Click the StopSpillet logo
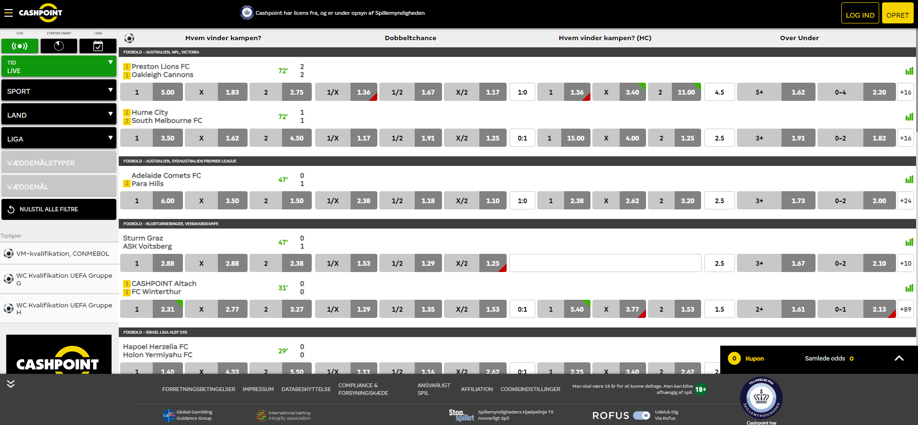Viewport: 918px width, 425px height. (x=461, y=415)
